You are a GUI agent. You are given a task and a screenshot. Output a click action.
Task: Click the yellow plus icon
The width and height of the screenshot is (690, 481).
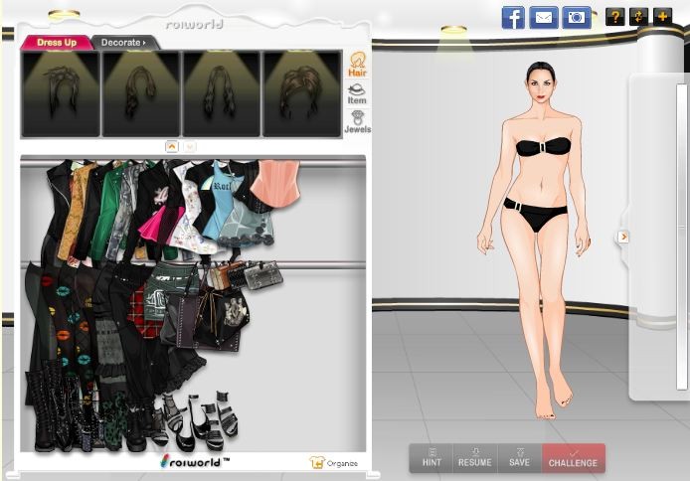[662, 16]
